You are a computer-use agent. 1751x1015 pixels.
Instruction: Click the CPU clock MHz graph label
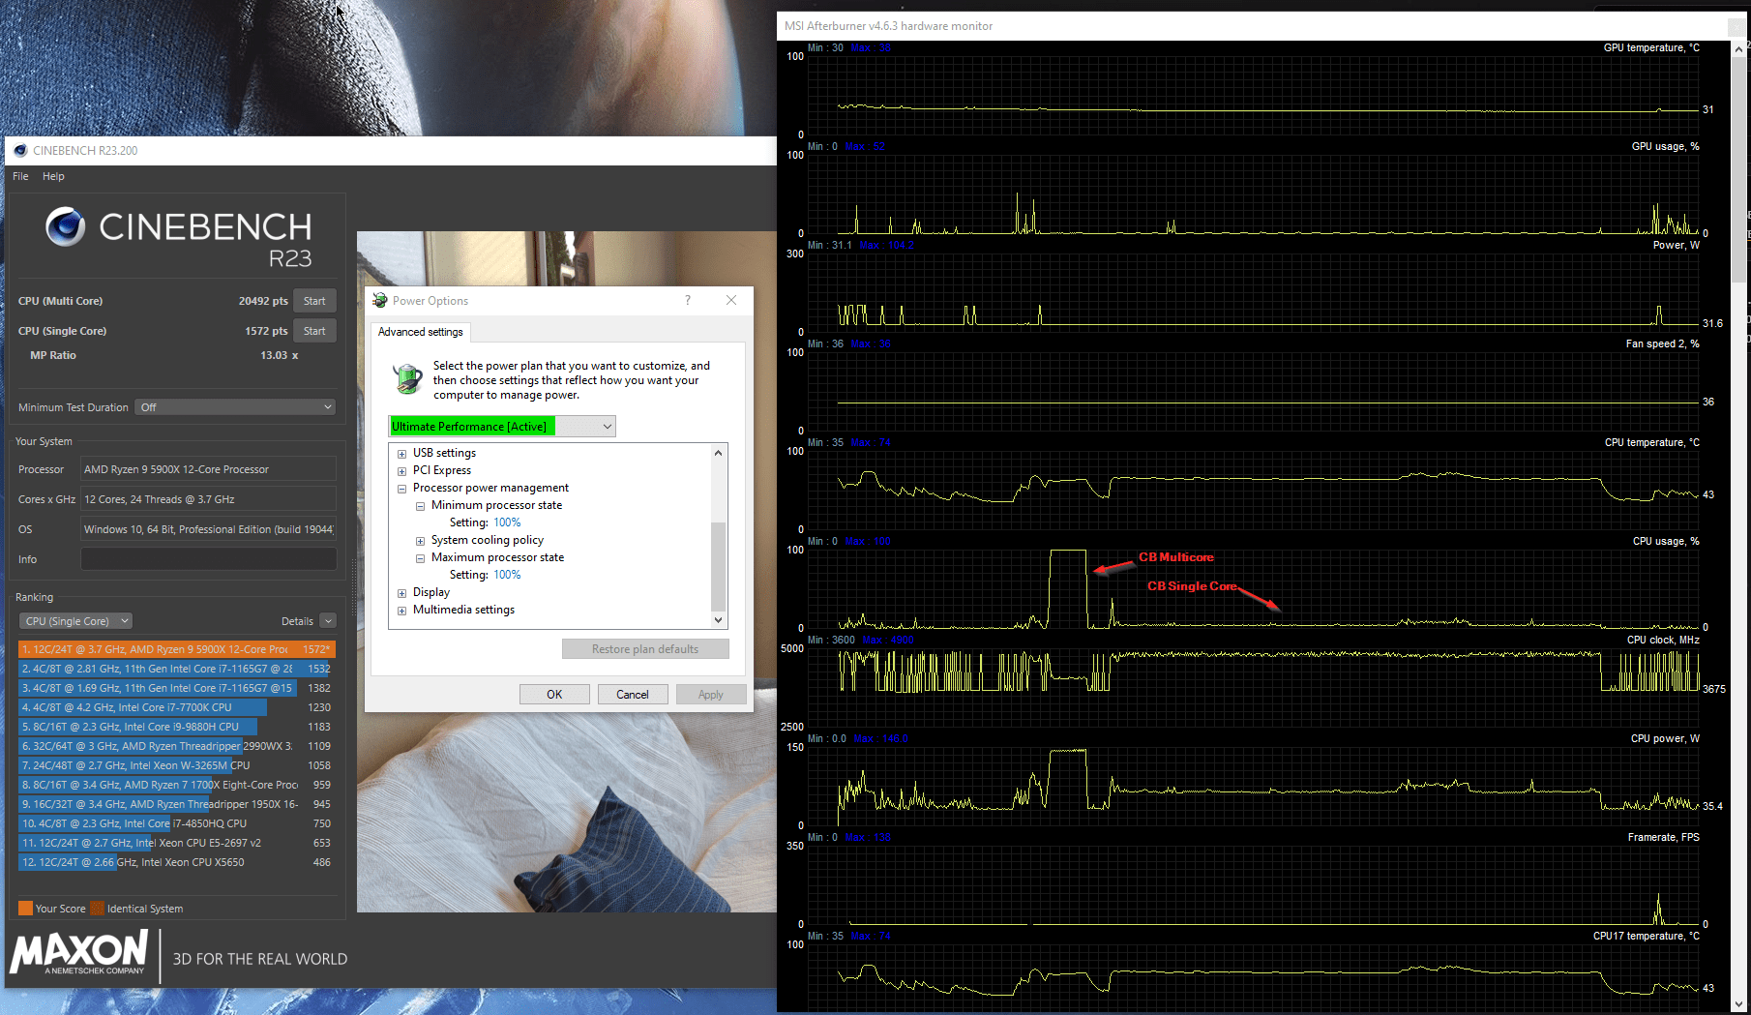coord(1663,640)
